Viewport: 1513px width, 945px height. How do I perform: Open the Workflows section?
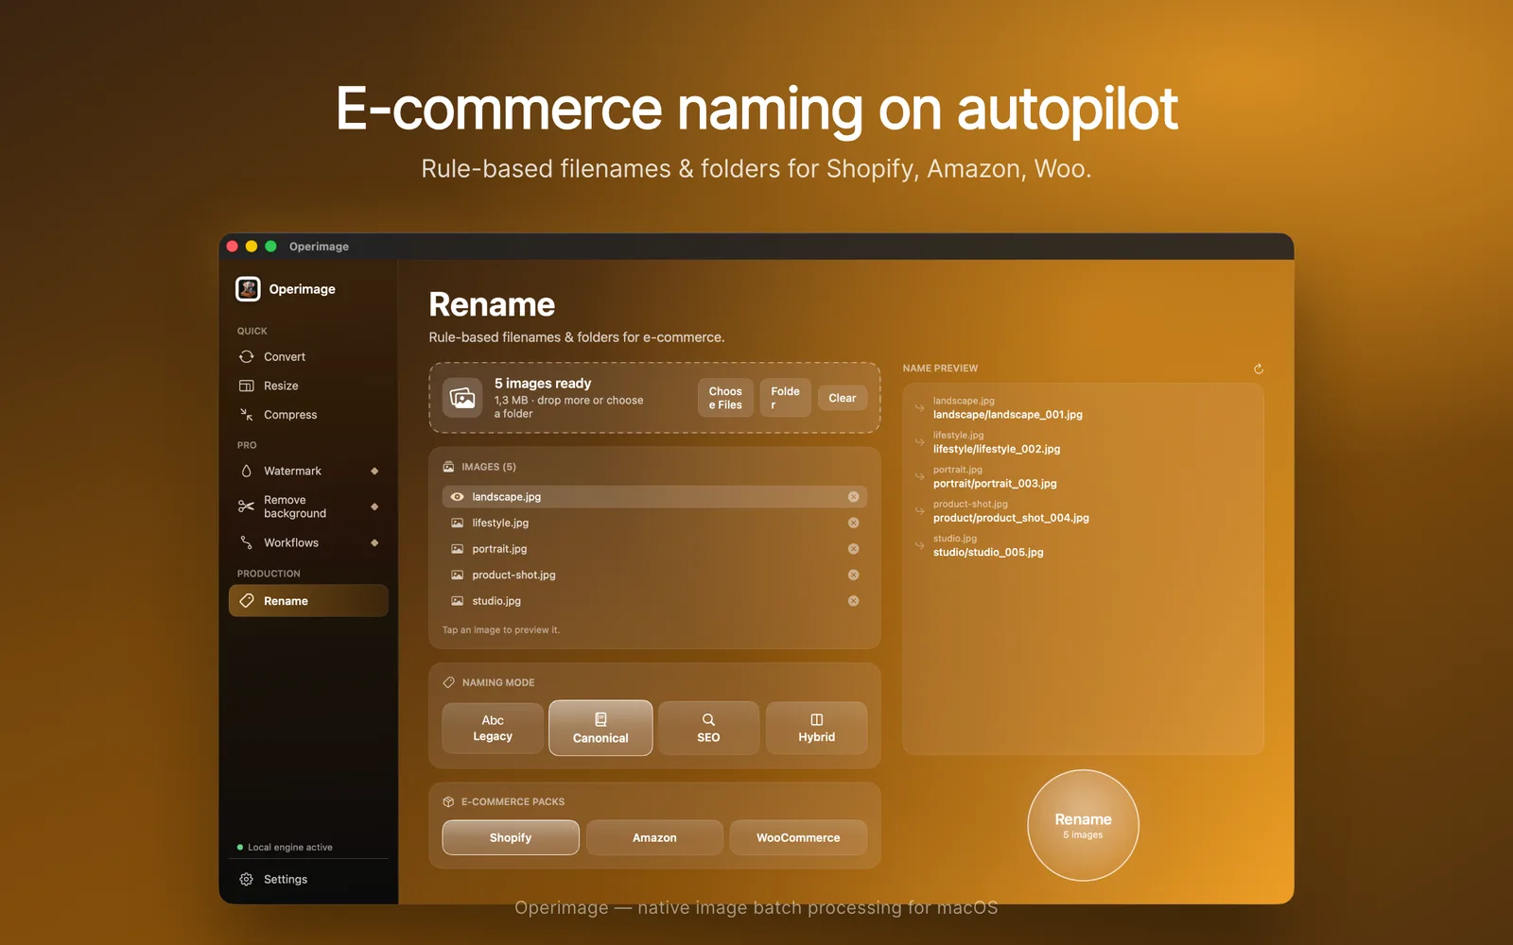tap(308, 542)
